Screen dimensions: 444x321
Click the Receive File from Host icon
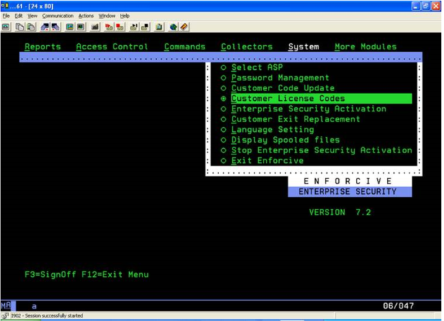coord(56,27)
